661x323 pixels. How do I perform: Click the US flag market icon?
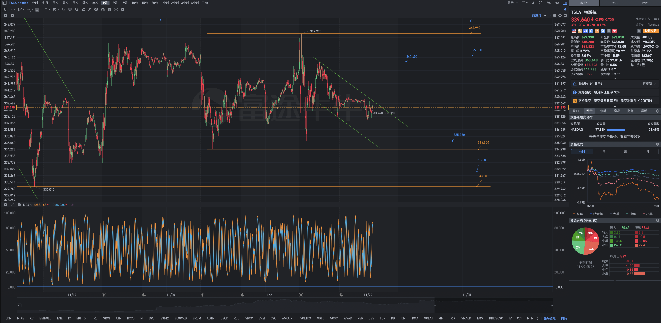(574, 31)
